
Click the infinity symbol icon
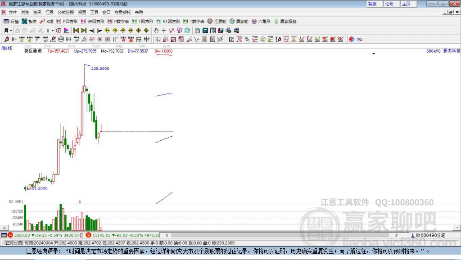(x=360, y=40)
